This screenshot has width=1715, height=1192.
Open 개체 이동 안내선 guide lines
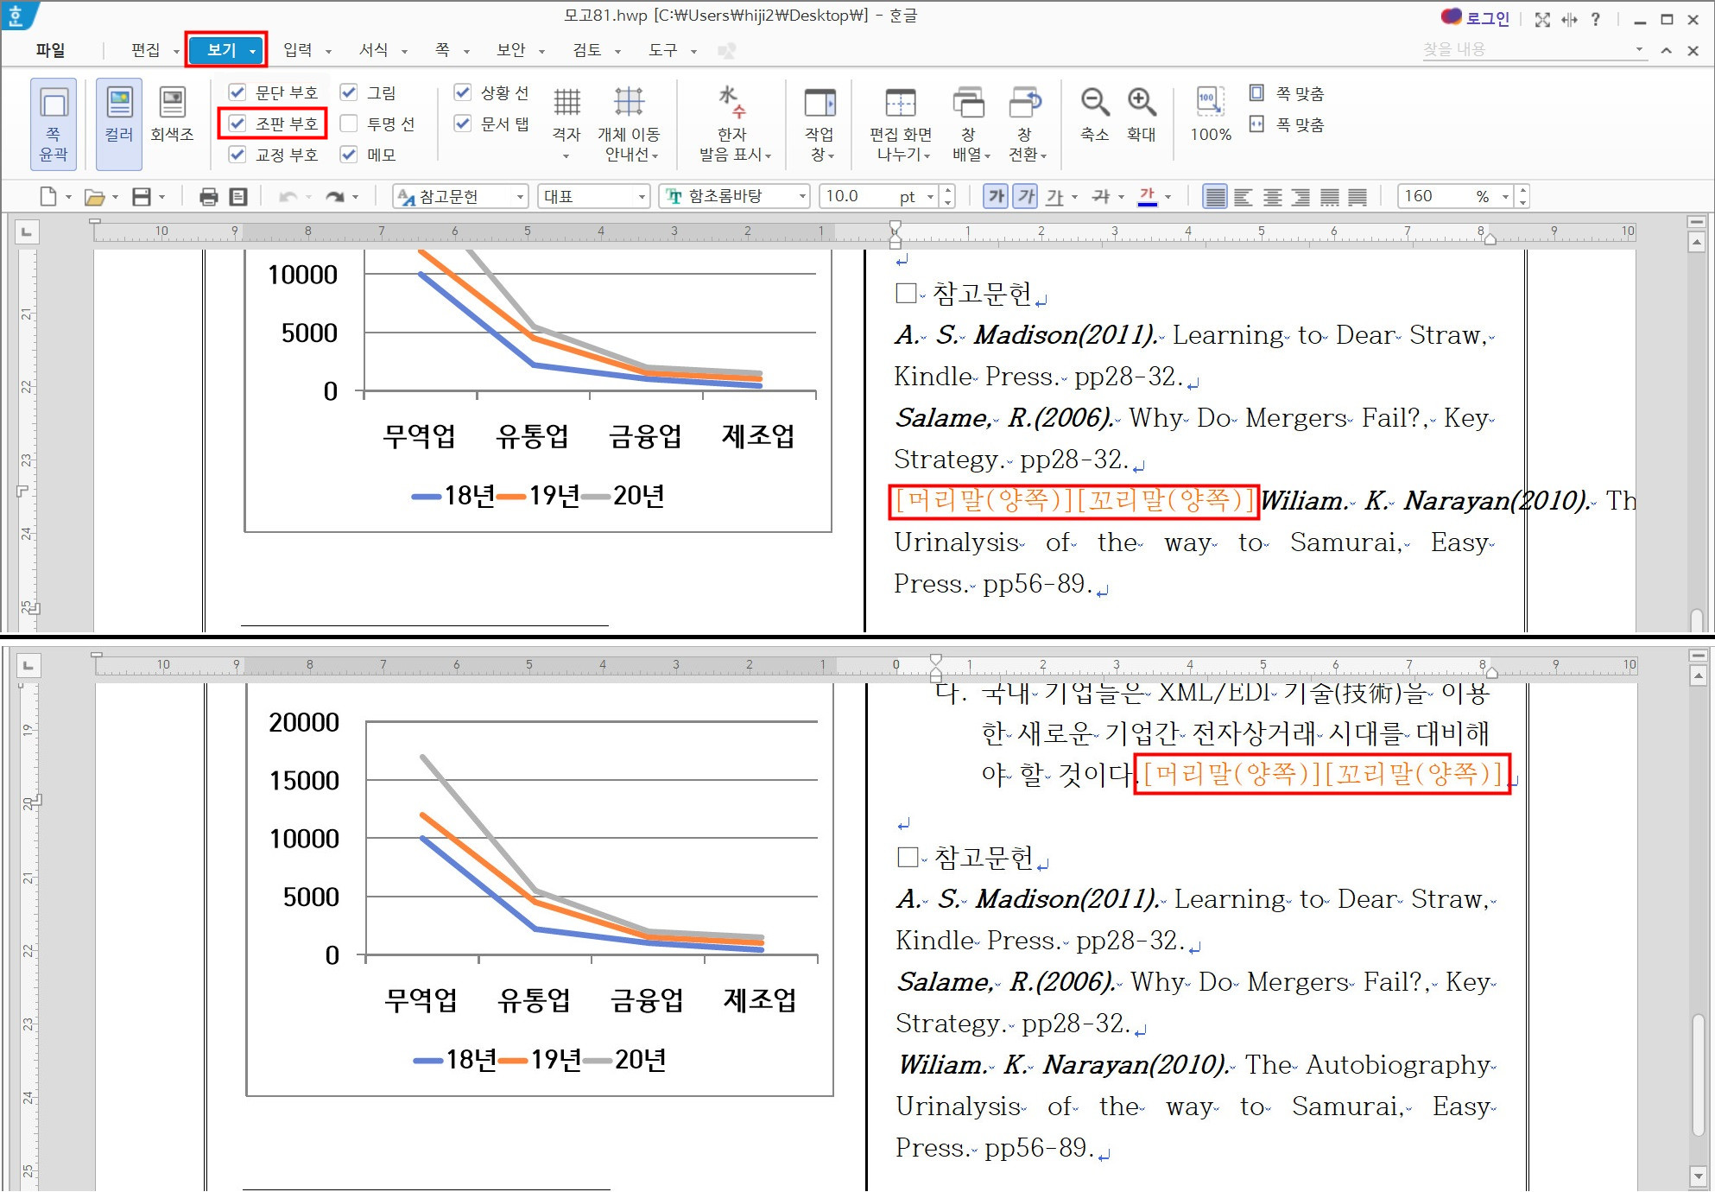click(x=630, y=123)
